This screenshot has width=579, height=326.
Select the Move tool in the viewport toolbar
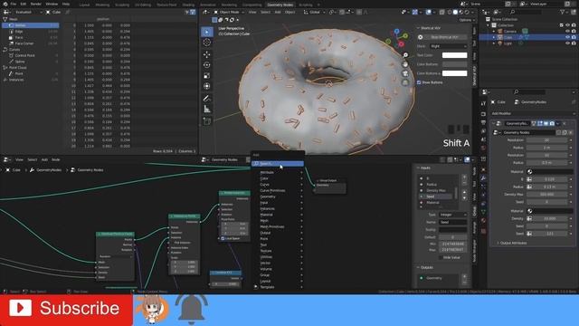(x=207, y=54)
